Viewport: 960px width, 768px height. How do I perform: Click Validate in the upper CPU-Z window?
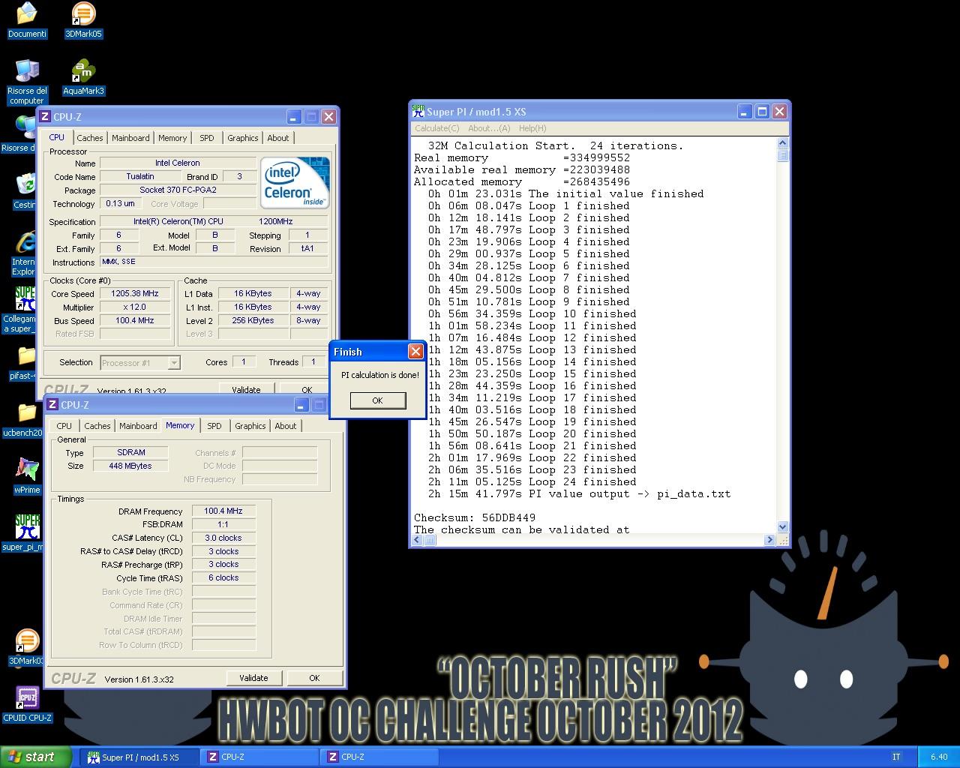(x=246, y=390)
